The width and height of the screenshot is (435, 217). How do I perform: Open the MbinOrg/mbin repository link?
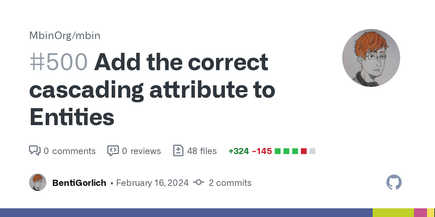point(65,35)
